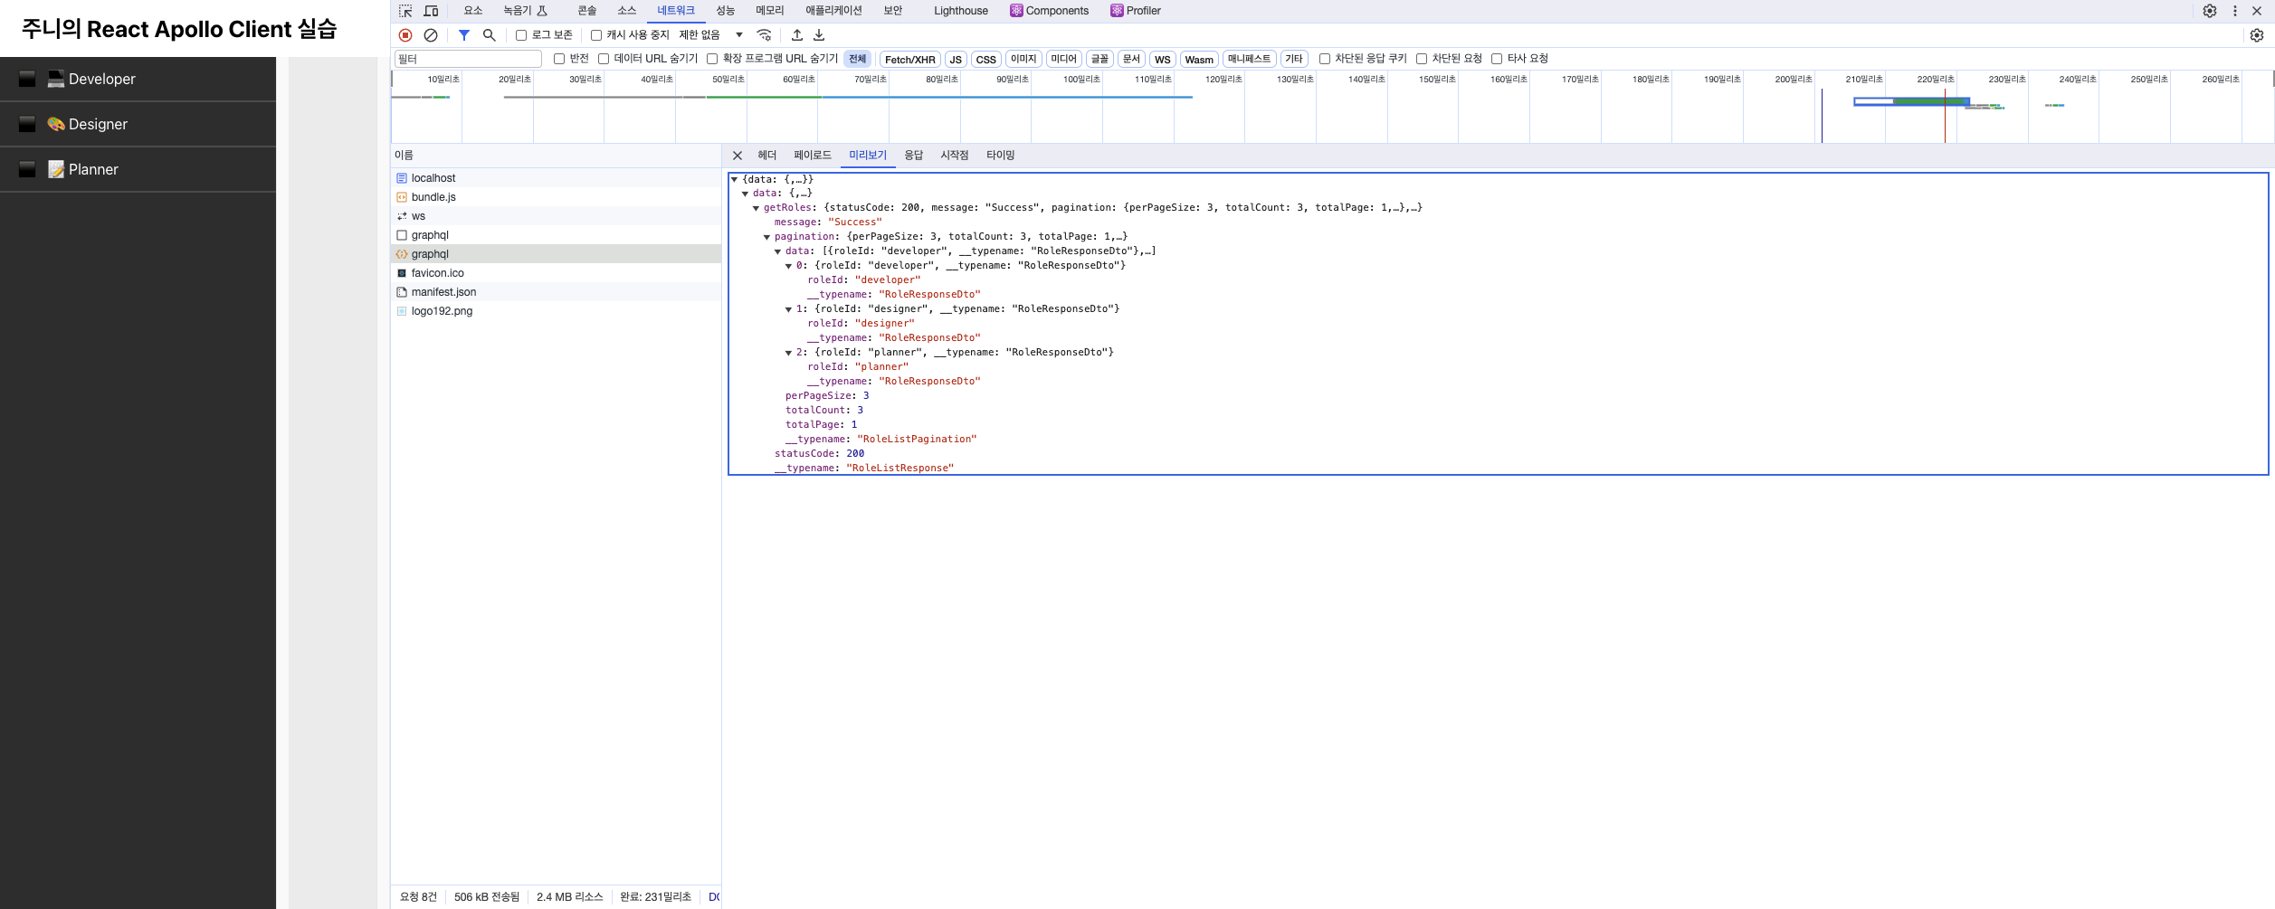Screen dimensions: 2275x909
Task: Click the 이름 column header
Action: click(557, 156)
